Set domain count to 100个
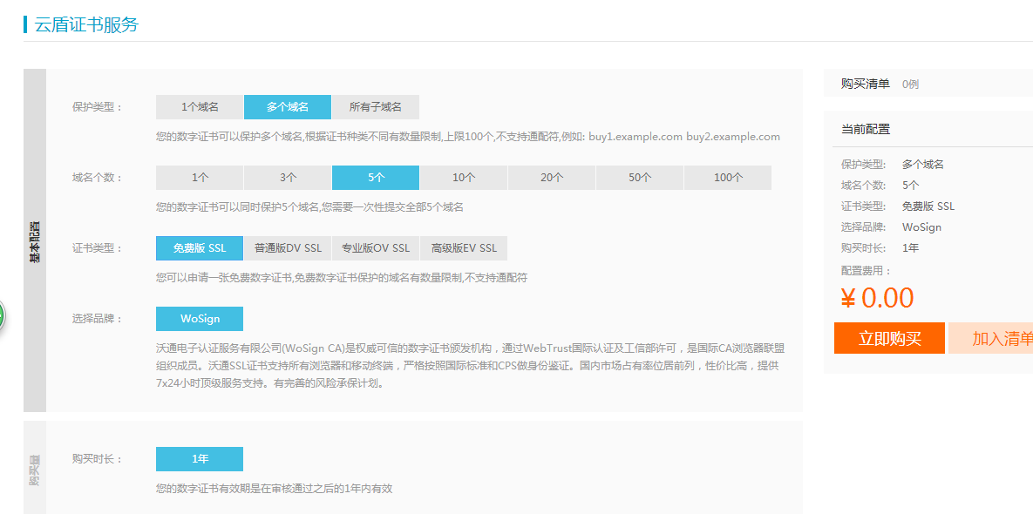The width and height of the screenshot is (1033, 514). (728, 178)
